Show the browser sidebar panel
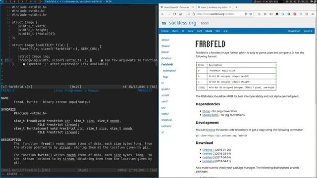Viewport: 317px width, 178px height. click(x=271, y=14)
